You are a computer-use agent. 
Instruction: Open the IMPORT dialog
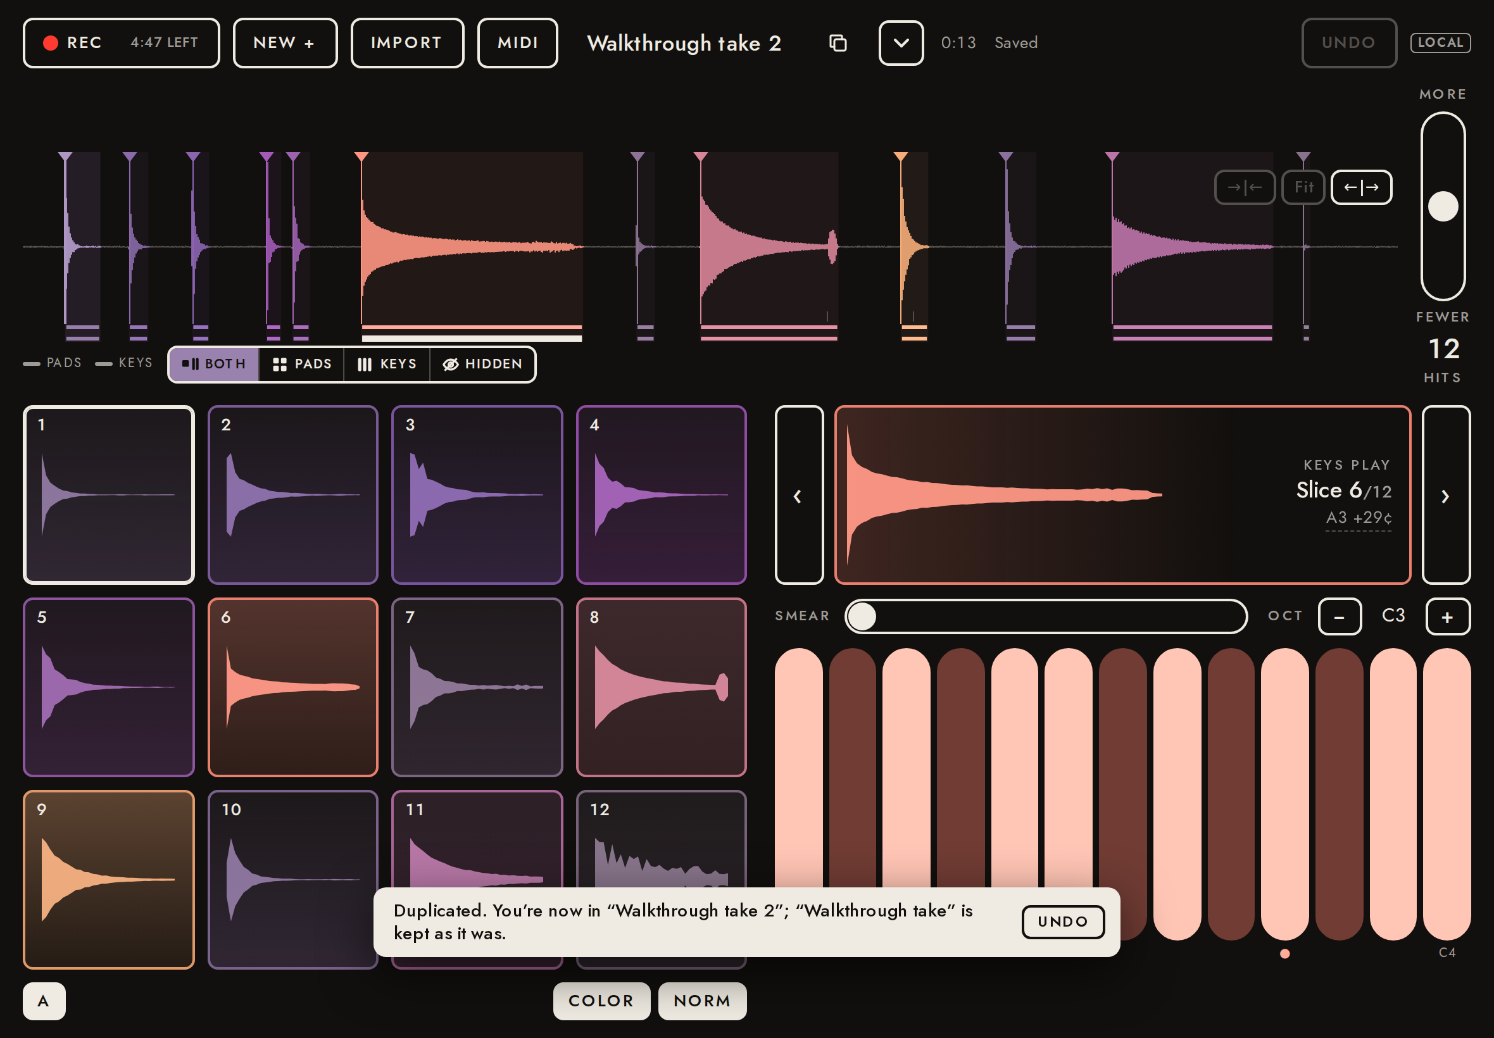pos(407,43)
